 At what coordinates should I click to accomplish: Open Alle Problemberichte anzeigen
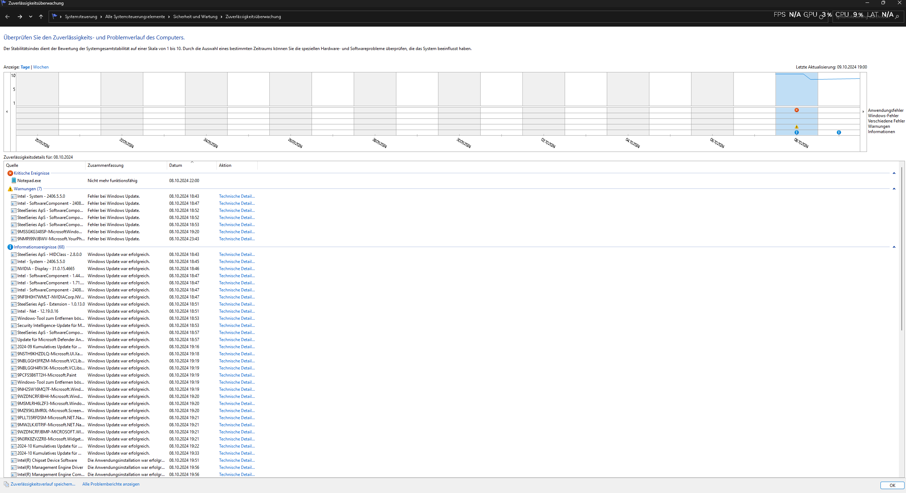110,484
